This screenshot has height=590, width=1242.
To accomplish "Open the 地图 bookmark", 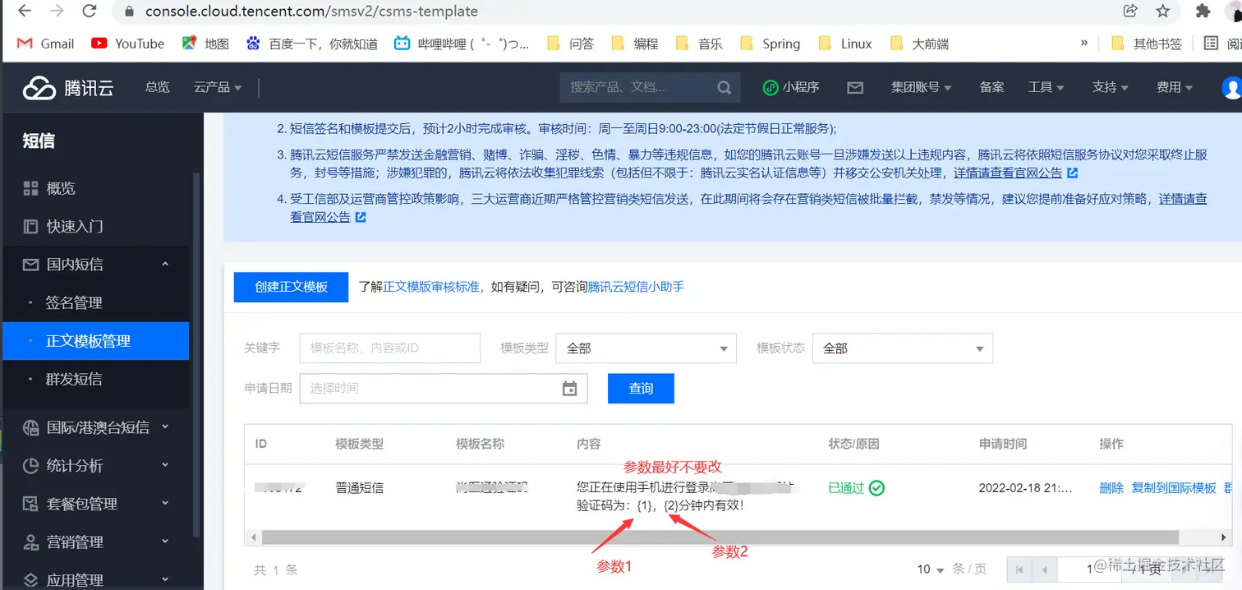I will [206, 44].
